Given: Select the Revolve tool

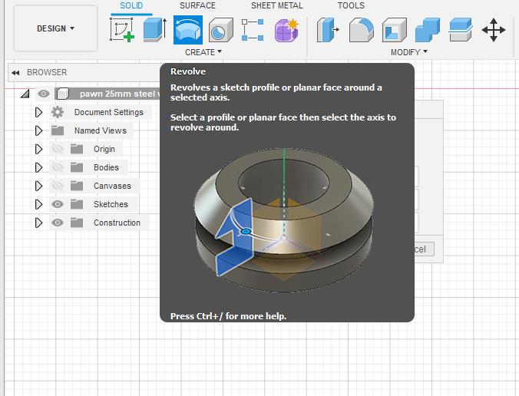Looking at the screenshot, I should click(x=188, y=30).
